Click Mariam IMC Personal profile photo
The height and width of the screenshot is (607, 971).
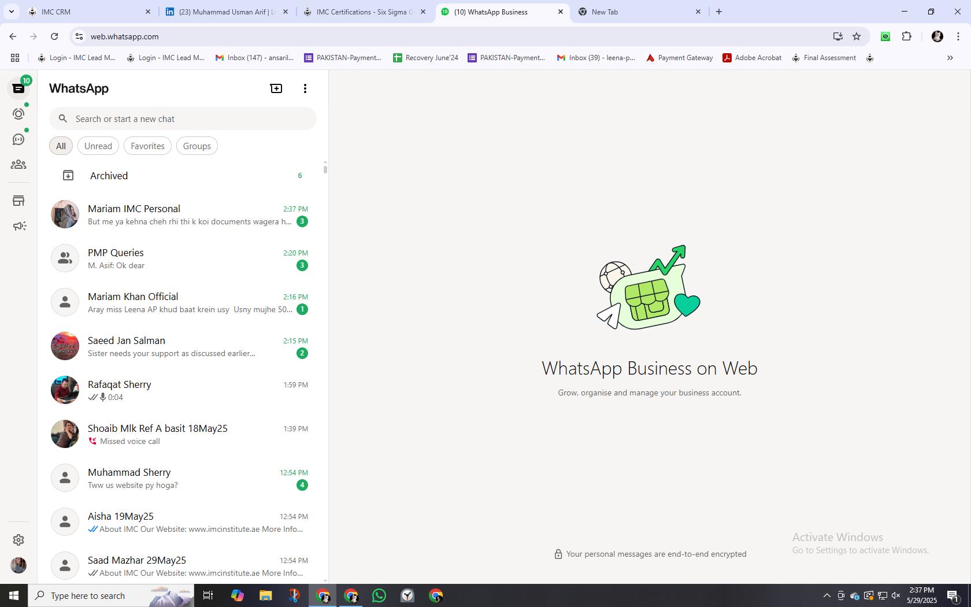[65, 214]
